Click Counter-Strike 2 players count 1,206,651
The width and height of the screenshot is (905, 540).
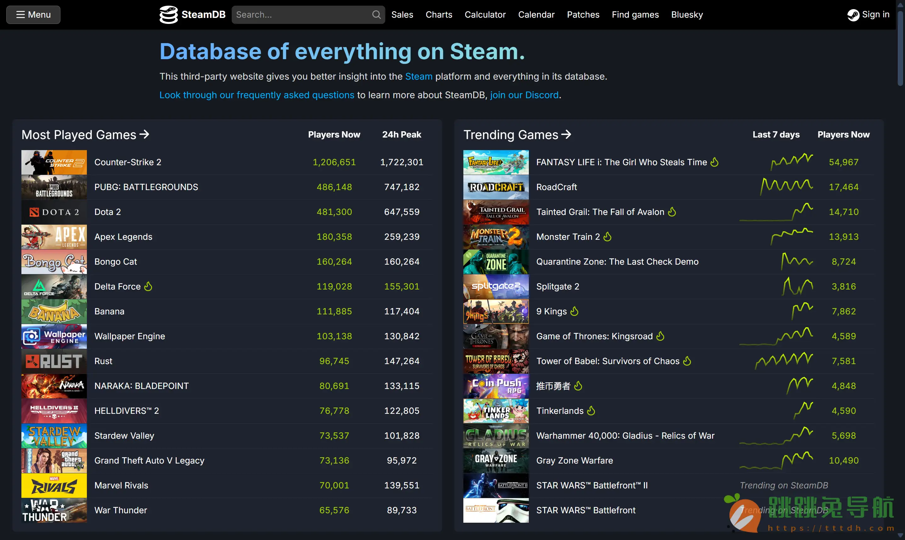[x=334, y=162]
